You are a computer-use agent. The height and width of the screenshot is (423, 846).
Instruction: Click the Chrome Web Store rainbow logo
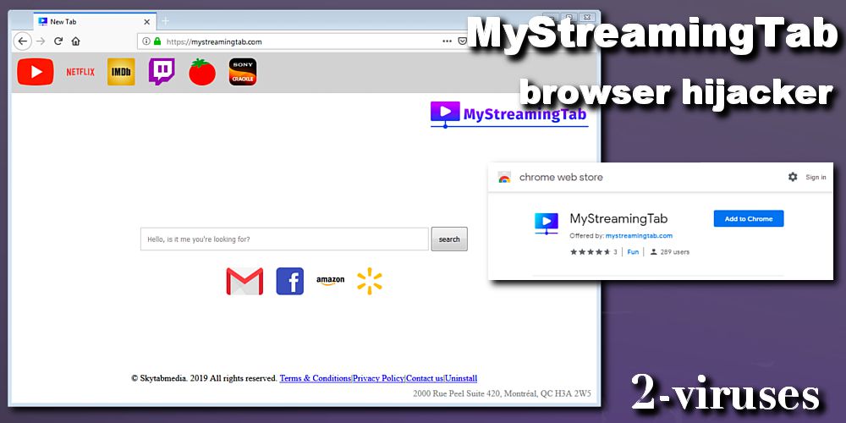(x=504, y=177)
